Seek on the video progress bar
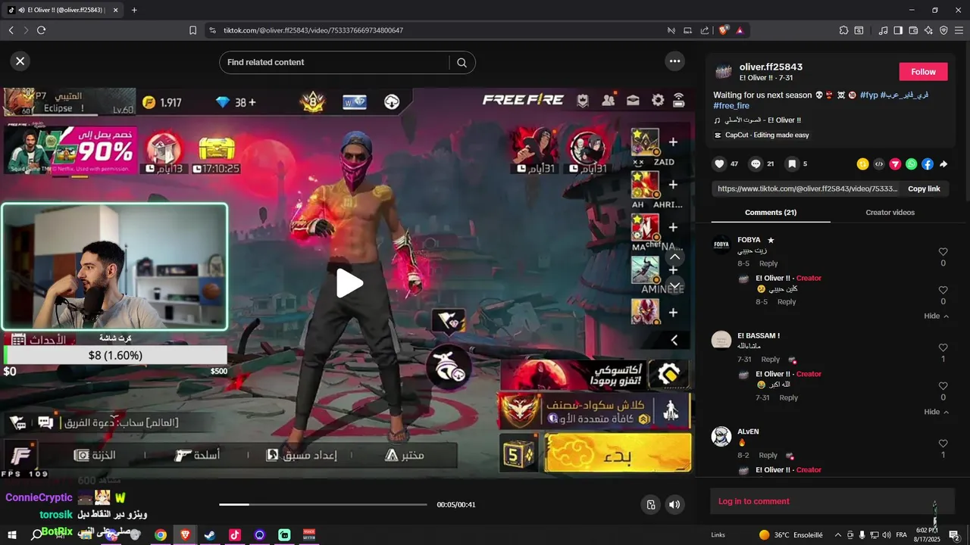Image resolution: width=970 pixels, height=545 pixels. [323, 504]
